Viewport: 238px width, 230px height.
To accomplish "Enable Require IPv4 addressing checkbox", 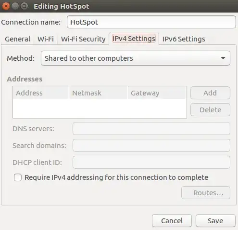I will pos(18,177).
